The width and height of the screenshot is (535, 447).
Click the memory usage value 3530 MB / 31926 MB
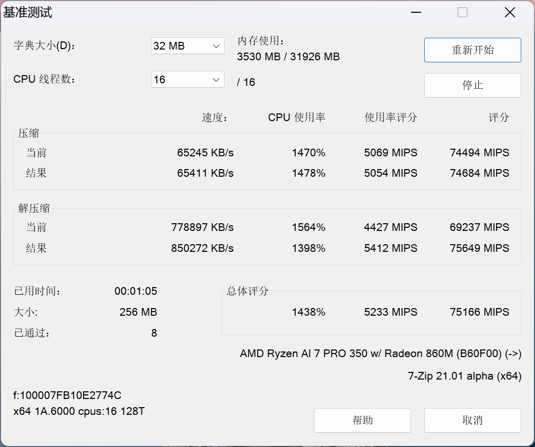(288, 57)
